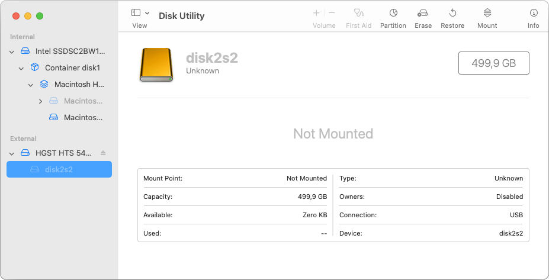
Task: Open the Info inspector icon
Action: tap(533, 13)
